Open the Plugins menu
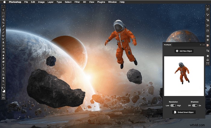The width and height of the screenshot is (211, 128). [101, 2]
